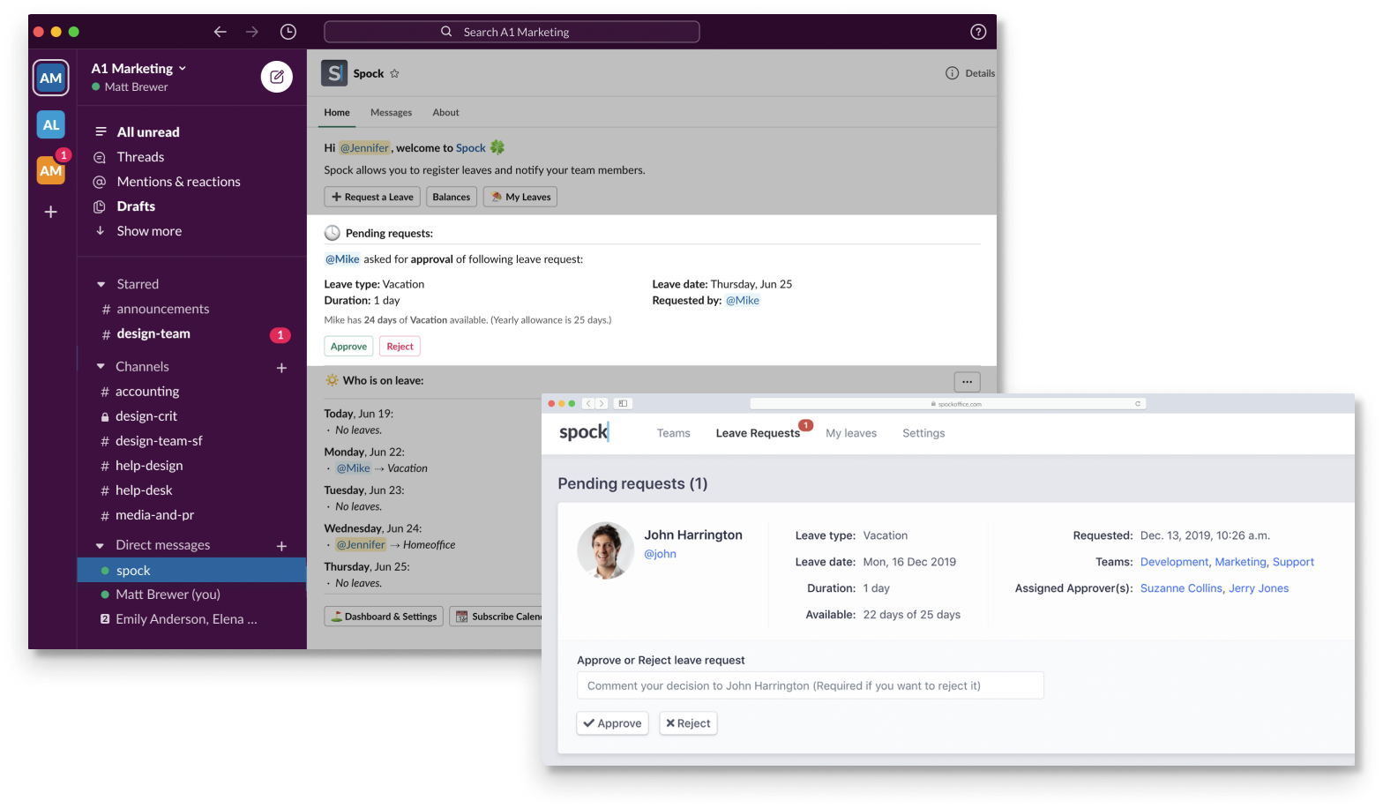Click browser forward button in spock window
Viewport: 1383px width, 808px height.
(x=602, y=403)
